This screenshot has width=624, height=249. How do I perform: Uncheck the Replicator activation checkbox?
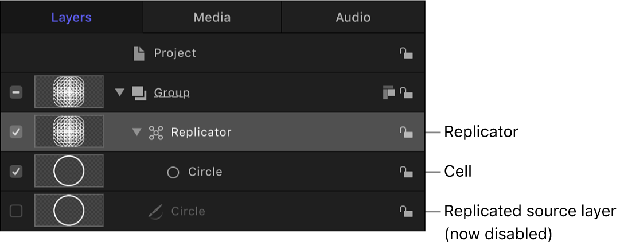17,132
